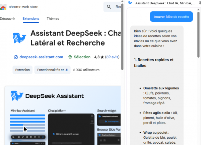The height and width of the screenshot is (145, 201).
Task: Click the DeepSeek whale icon in side panel header
Action: 130,3
